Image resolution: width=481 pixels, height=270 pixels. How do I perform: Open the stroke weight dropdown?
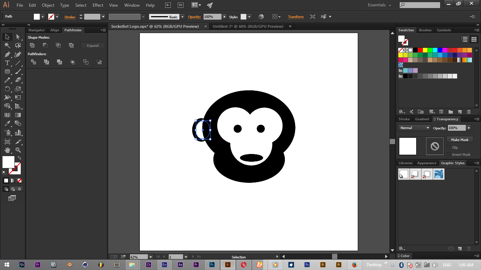tap(103, 17)
